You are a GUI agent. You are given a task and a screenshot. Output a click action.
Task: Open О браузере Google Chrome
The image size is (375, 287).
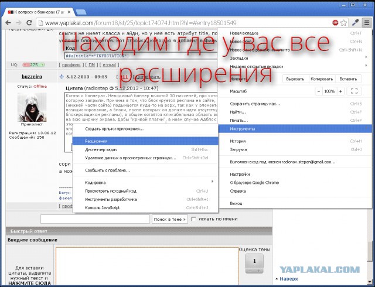pos(295,183)
